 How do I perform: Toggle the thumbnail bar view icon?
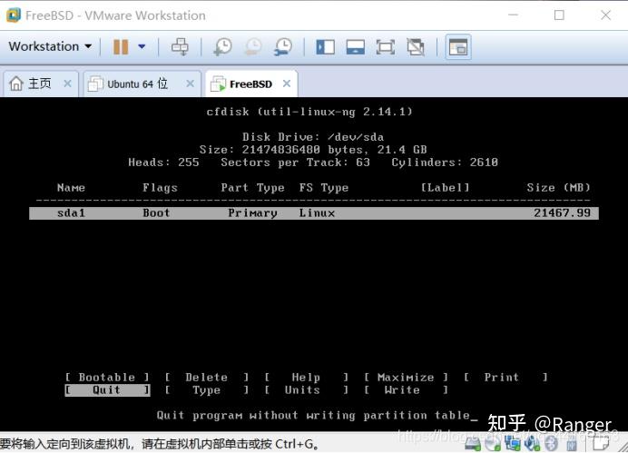[355, 47]
